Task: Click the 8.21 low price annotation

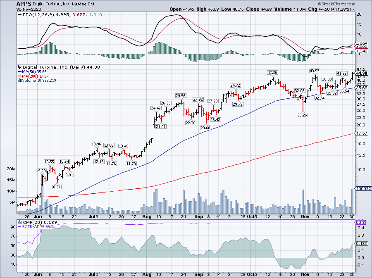Action: pos(57,187)
